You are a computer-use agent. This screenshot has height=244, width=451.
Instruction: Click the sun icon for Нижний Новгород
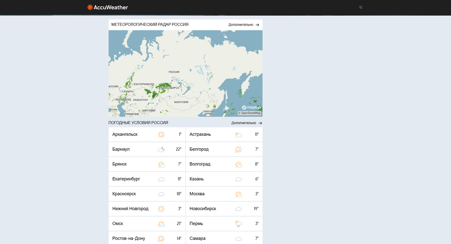click(161, 209)
